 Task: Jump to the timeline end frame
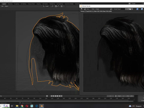click(61, 96)
